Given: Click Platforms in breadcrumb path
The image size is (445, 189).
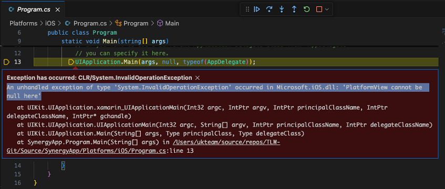Looking at the screenshot, I should coord(23,24).
